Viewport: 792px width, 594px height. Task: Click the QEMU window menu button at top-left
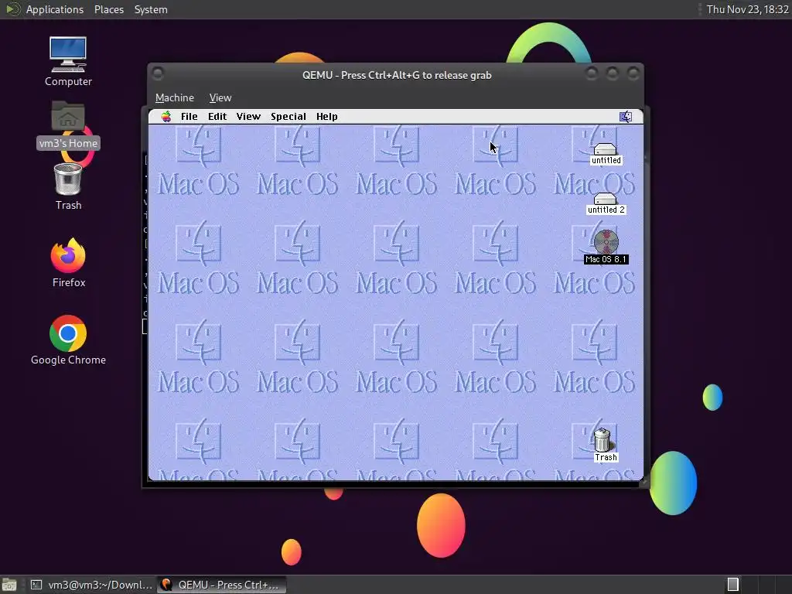158,73
